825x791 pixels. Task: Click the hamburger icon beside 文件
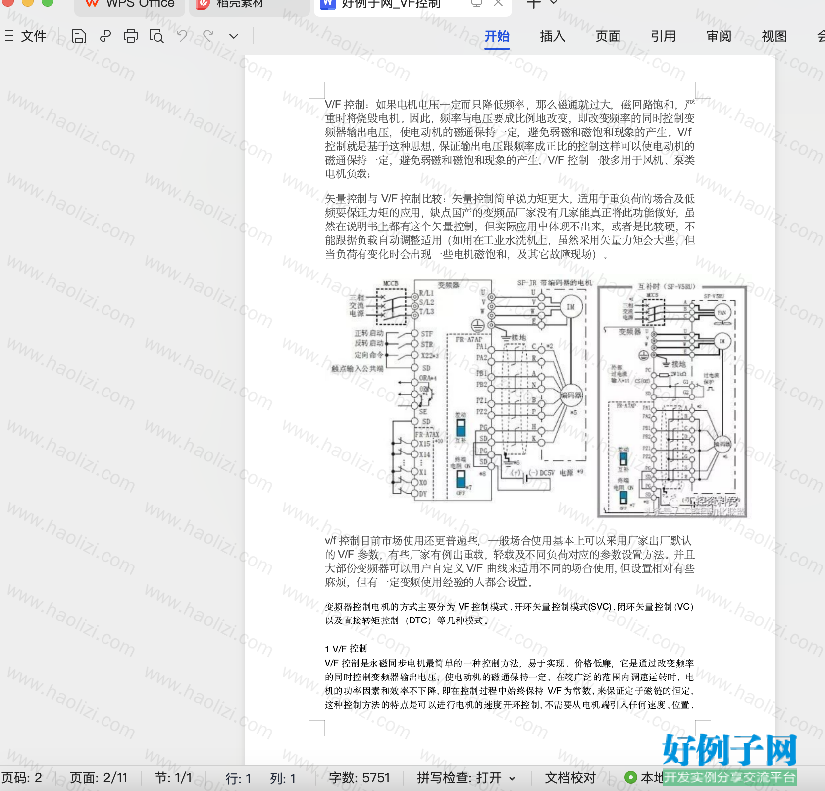pos(9,36)
